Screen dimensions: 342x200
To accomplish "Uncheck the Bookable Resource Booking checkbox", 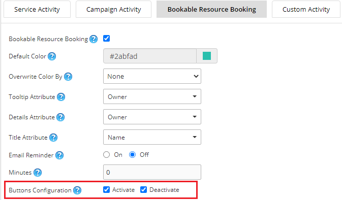I will (x=106, y=39).
